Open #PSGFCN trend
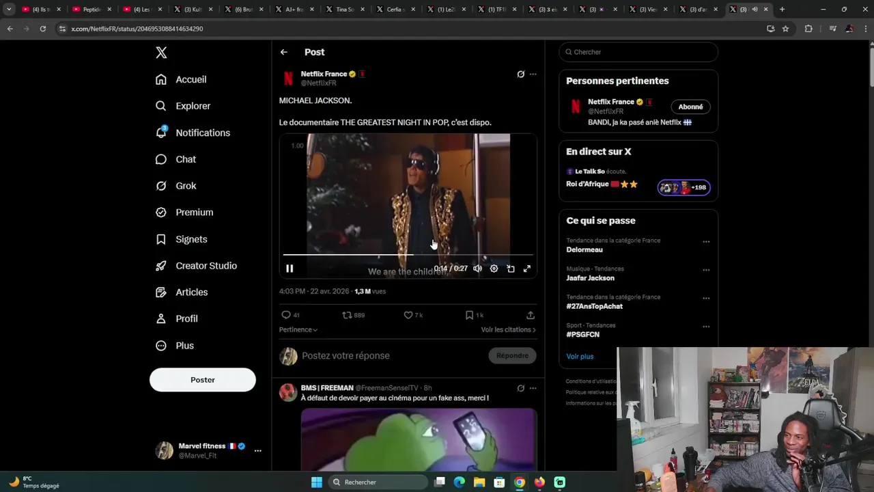This screenshot has height=492, width=874. (x=582, y=335)
